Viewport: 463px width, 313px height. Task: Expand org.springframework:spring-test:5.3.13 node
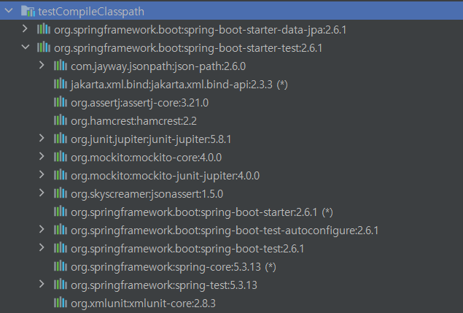pyautogui.click(x=42, y=285)
